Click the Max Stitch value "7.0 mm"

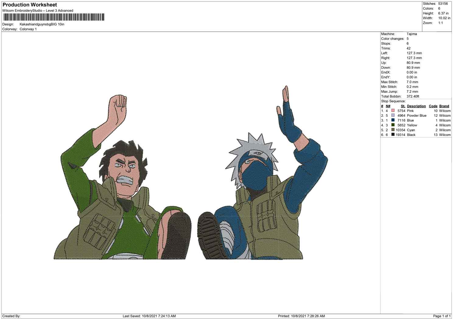pyautogui.click(x=412, y=82)
